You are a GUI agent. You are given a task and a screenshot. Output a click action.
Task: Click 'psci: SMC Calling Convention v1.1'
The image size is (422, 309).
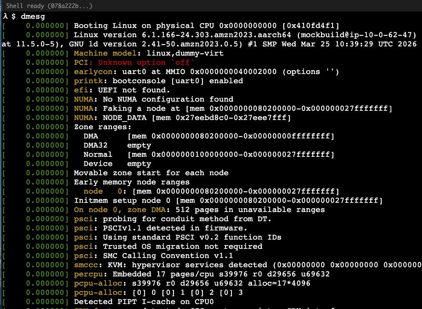pyautogui.click(x=153, y=255)
